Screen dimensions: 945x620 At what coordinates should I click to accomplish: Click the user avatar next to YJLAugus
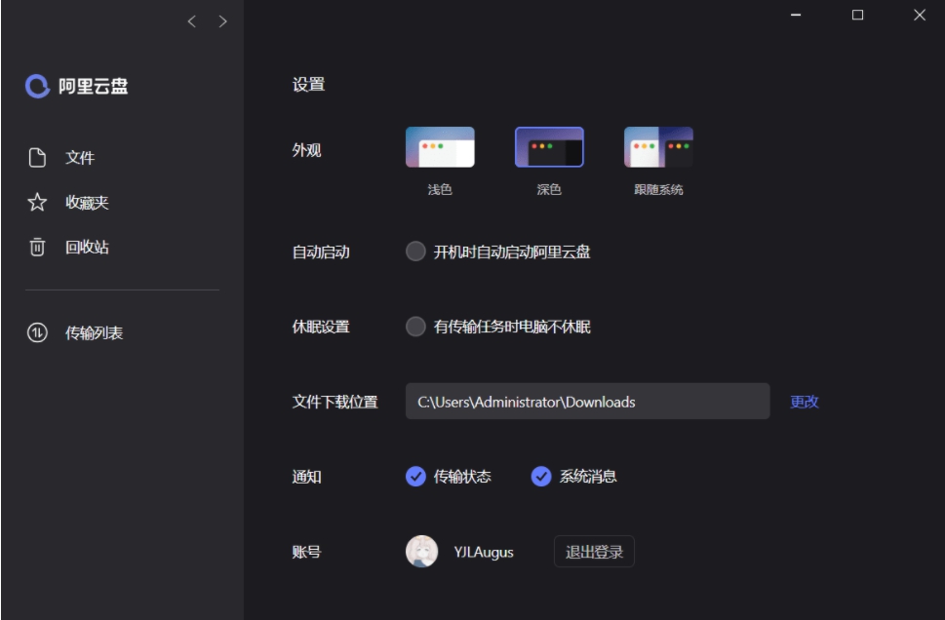(x=419, y=553)
